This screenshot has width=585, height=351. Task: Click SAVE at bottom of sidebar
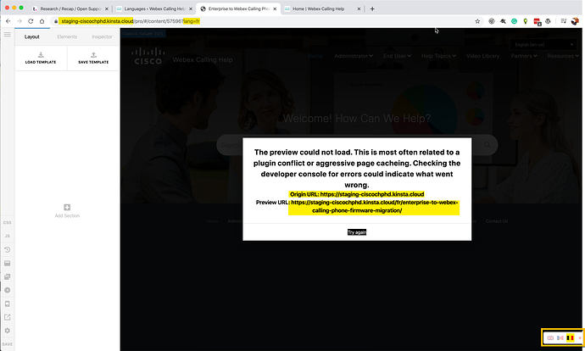7,344
